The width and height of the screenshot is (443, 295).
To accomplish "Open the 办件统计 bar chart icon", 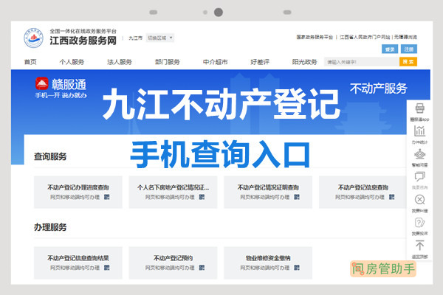I will [419, 131].
